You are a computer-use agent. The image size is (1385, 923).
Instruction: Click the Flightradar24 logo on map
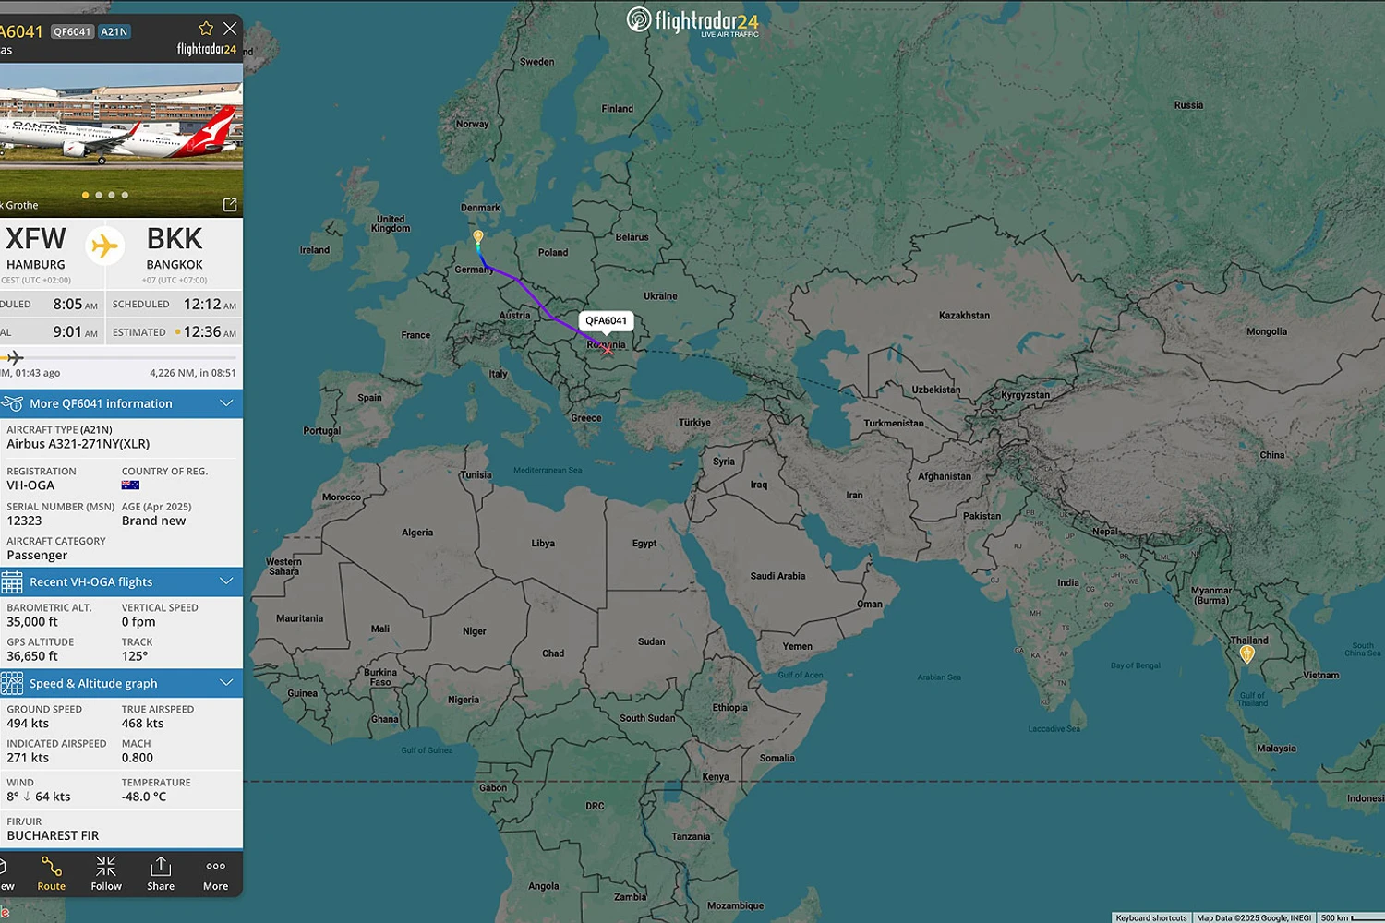point(692,21)
